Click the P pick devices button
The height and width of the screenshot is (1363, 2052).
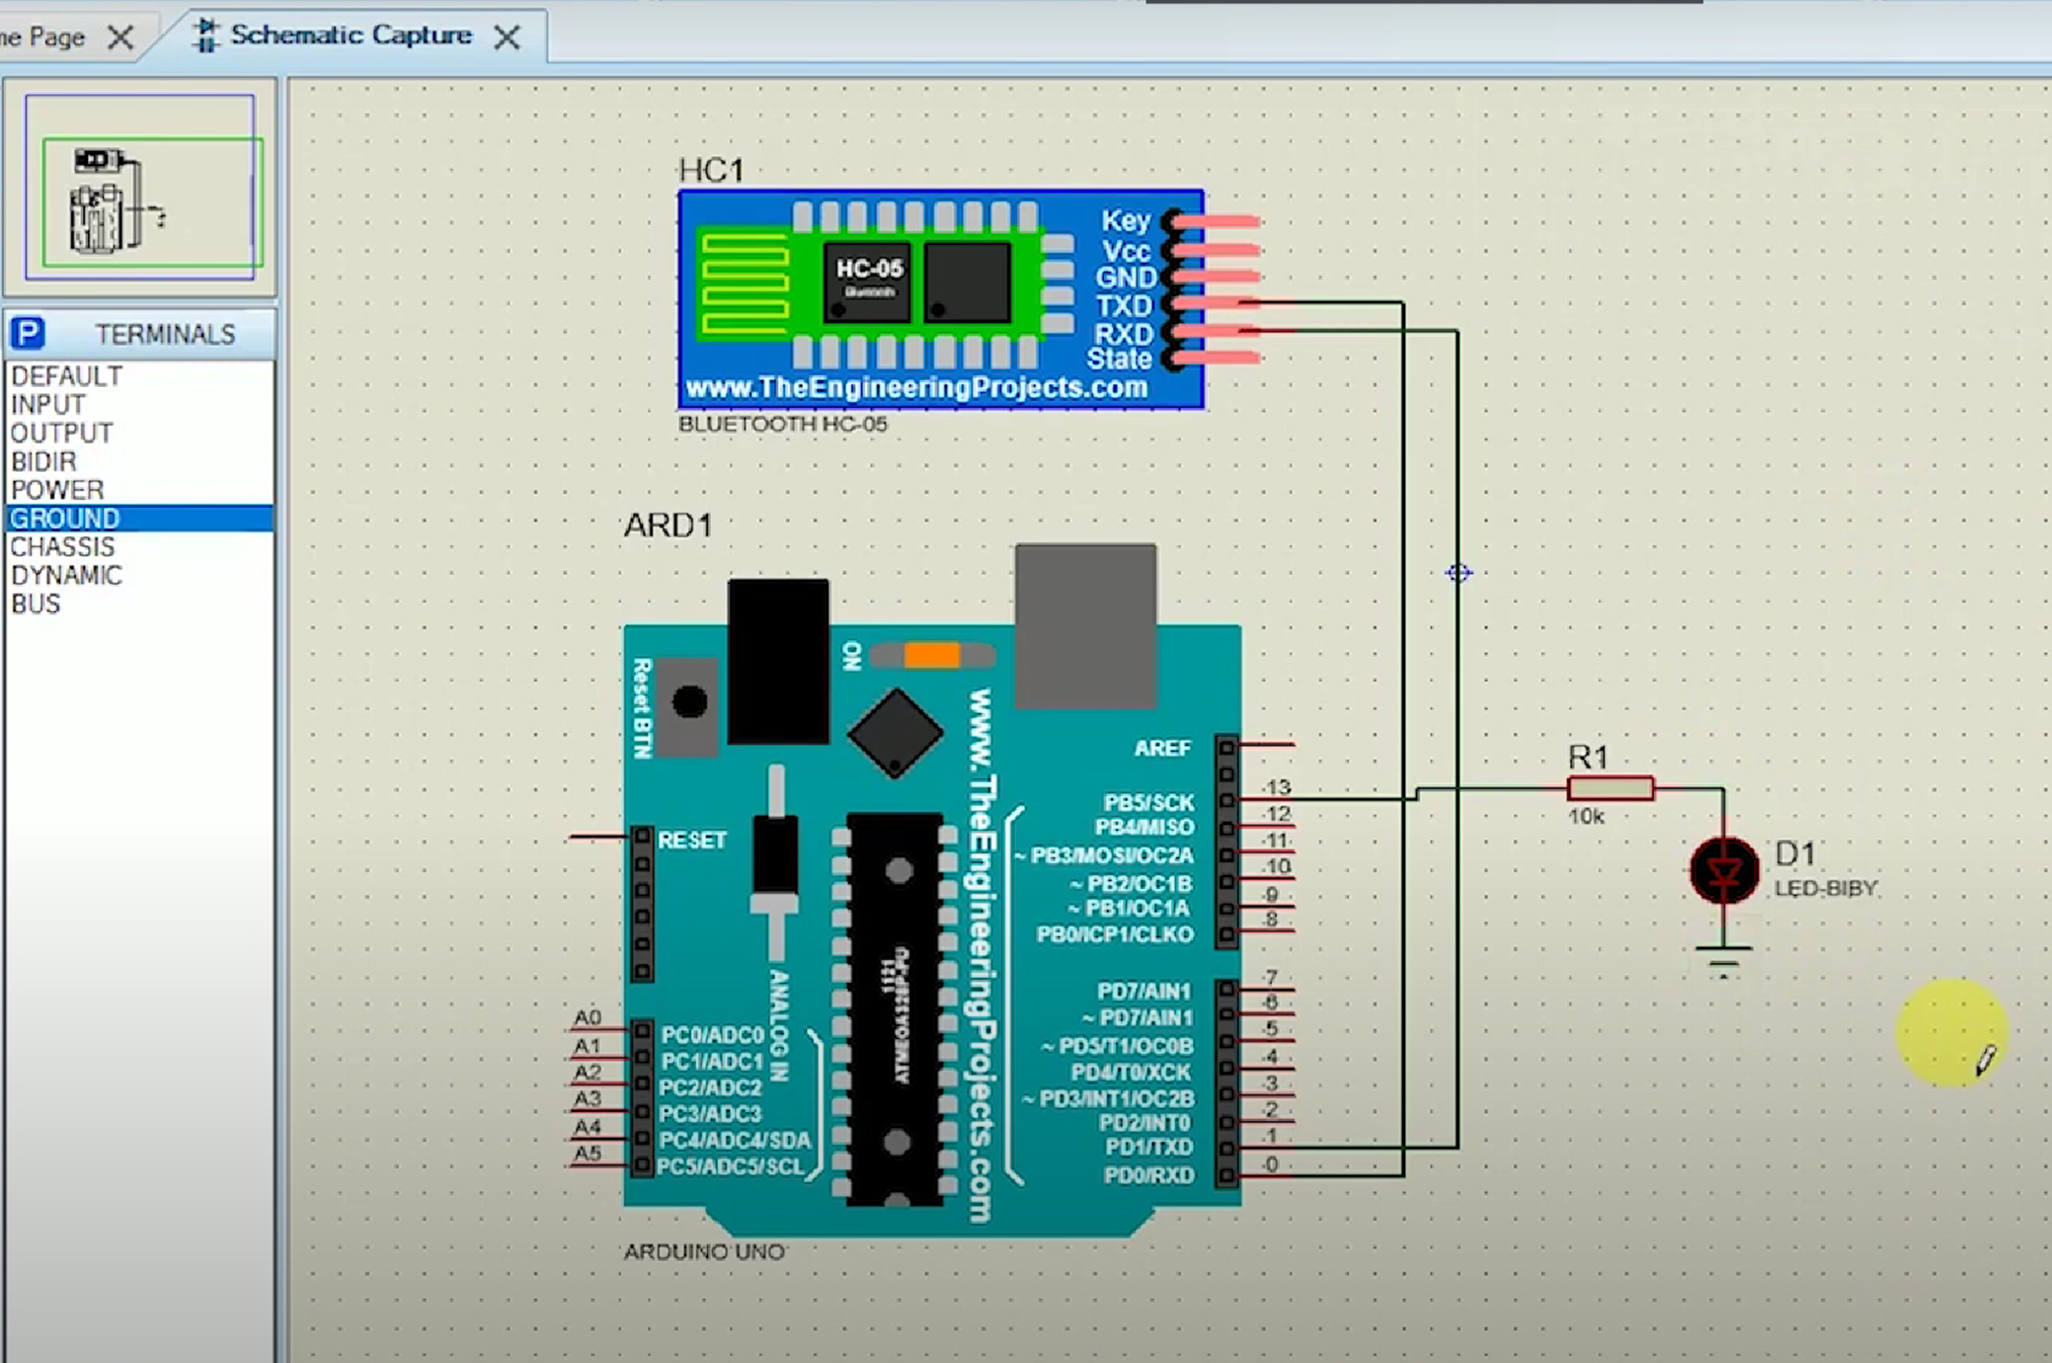click(28, 334)
